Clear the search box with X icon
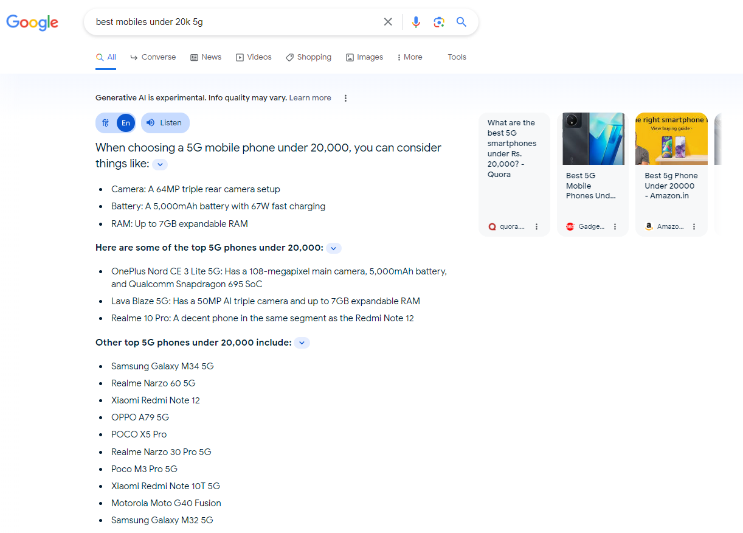Screen dimensions: 743x533 [x=388, y=22]
